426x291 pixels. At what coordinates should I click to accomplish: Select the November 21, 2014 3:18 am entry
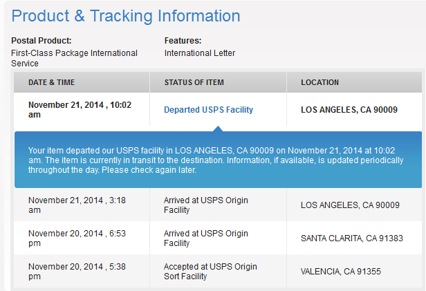(77, 205)
